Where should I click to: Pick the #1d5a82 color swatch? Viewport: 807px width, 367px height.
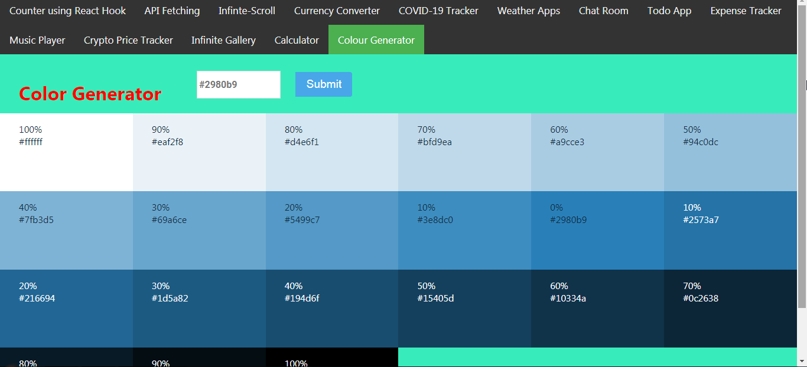click(199, 309)
